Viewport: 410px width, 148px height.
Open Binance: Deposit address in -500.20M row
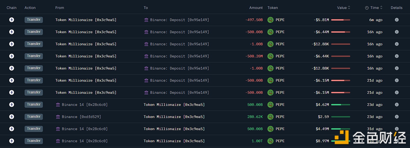179,56
